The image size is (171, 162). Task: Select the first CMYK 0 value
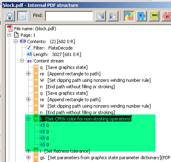point(47,125)
